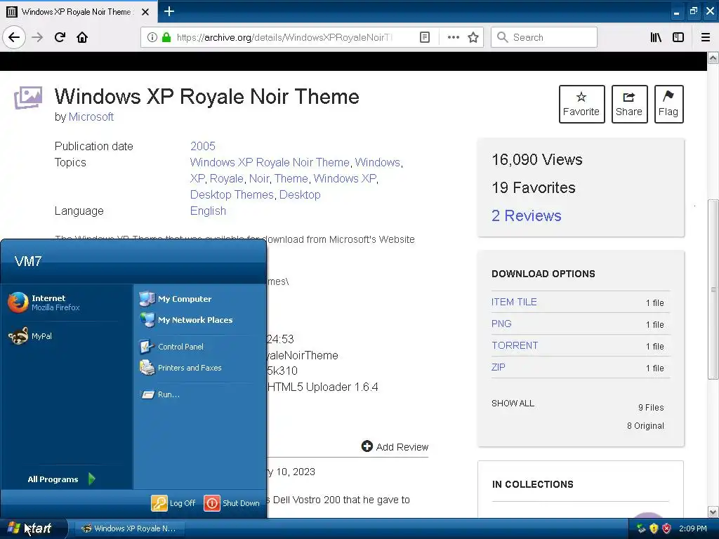This screenshot has width=719, height=539.
Task: Click the Log Off button
Action: 173,503
